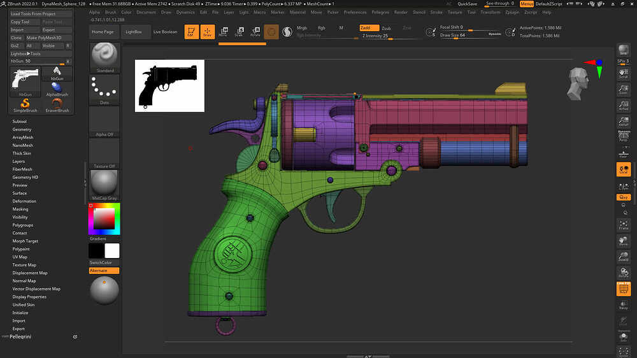Expand the Display Properties section
The image size is (637, 358).
29,297
